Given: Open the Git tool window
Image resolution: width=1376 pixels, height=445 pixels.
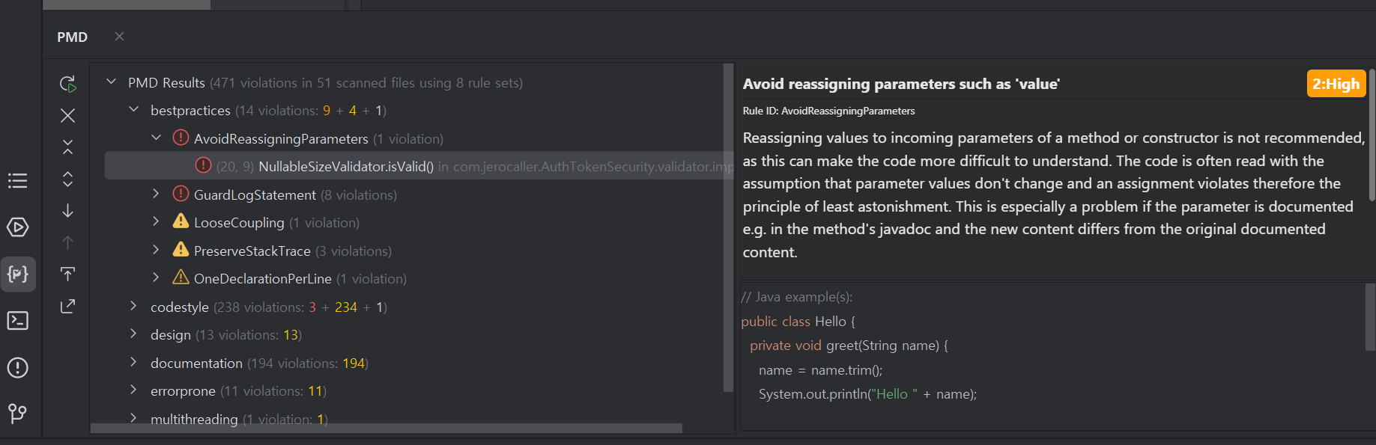Looking at the screenshot, I should pyautogui.click(x=18, y=413).
